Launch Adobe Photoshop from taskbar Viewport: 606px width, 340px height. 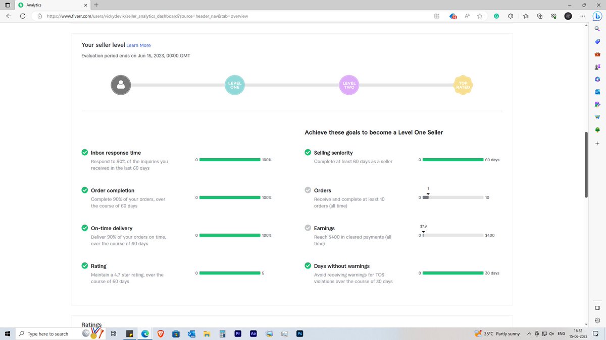[x=299, y=333]
